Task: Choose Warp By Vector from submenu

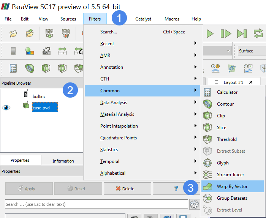Action: click(232, 186)
